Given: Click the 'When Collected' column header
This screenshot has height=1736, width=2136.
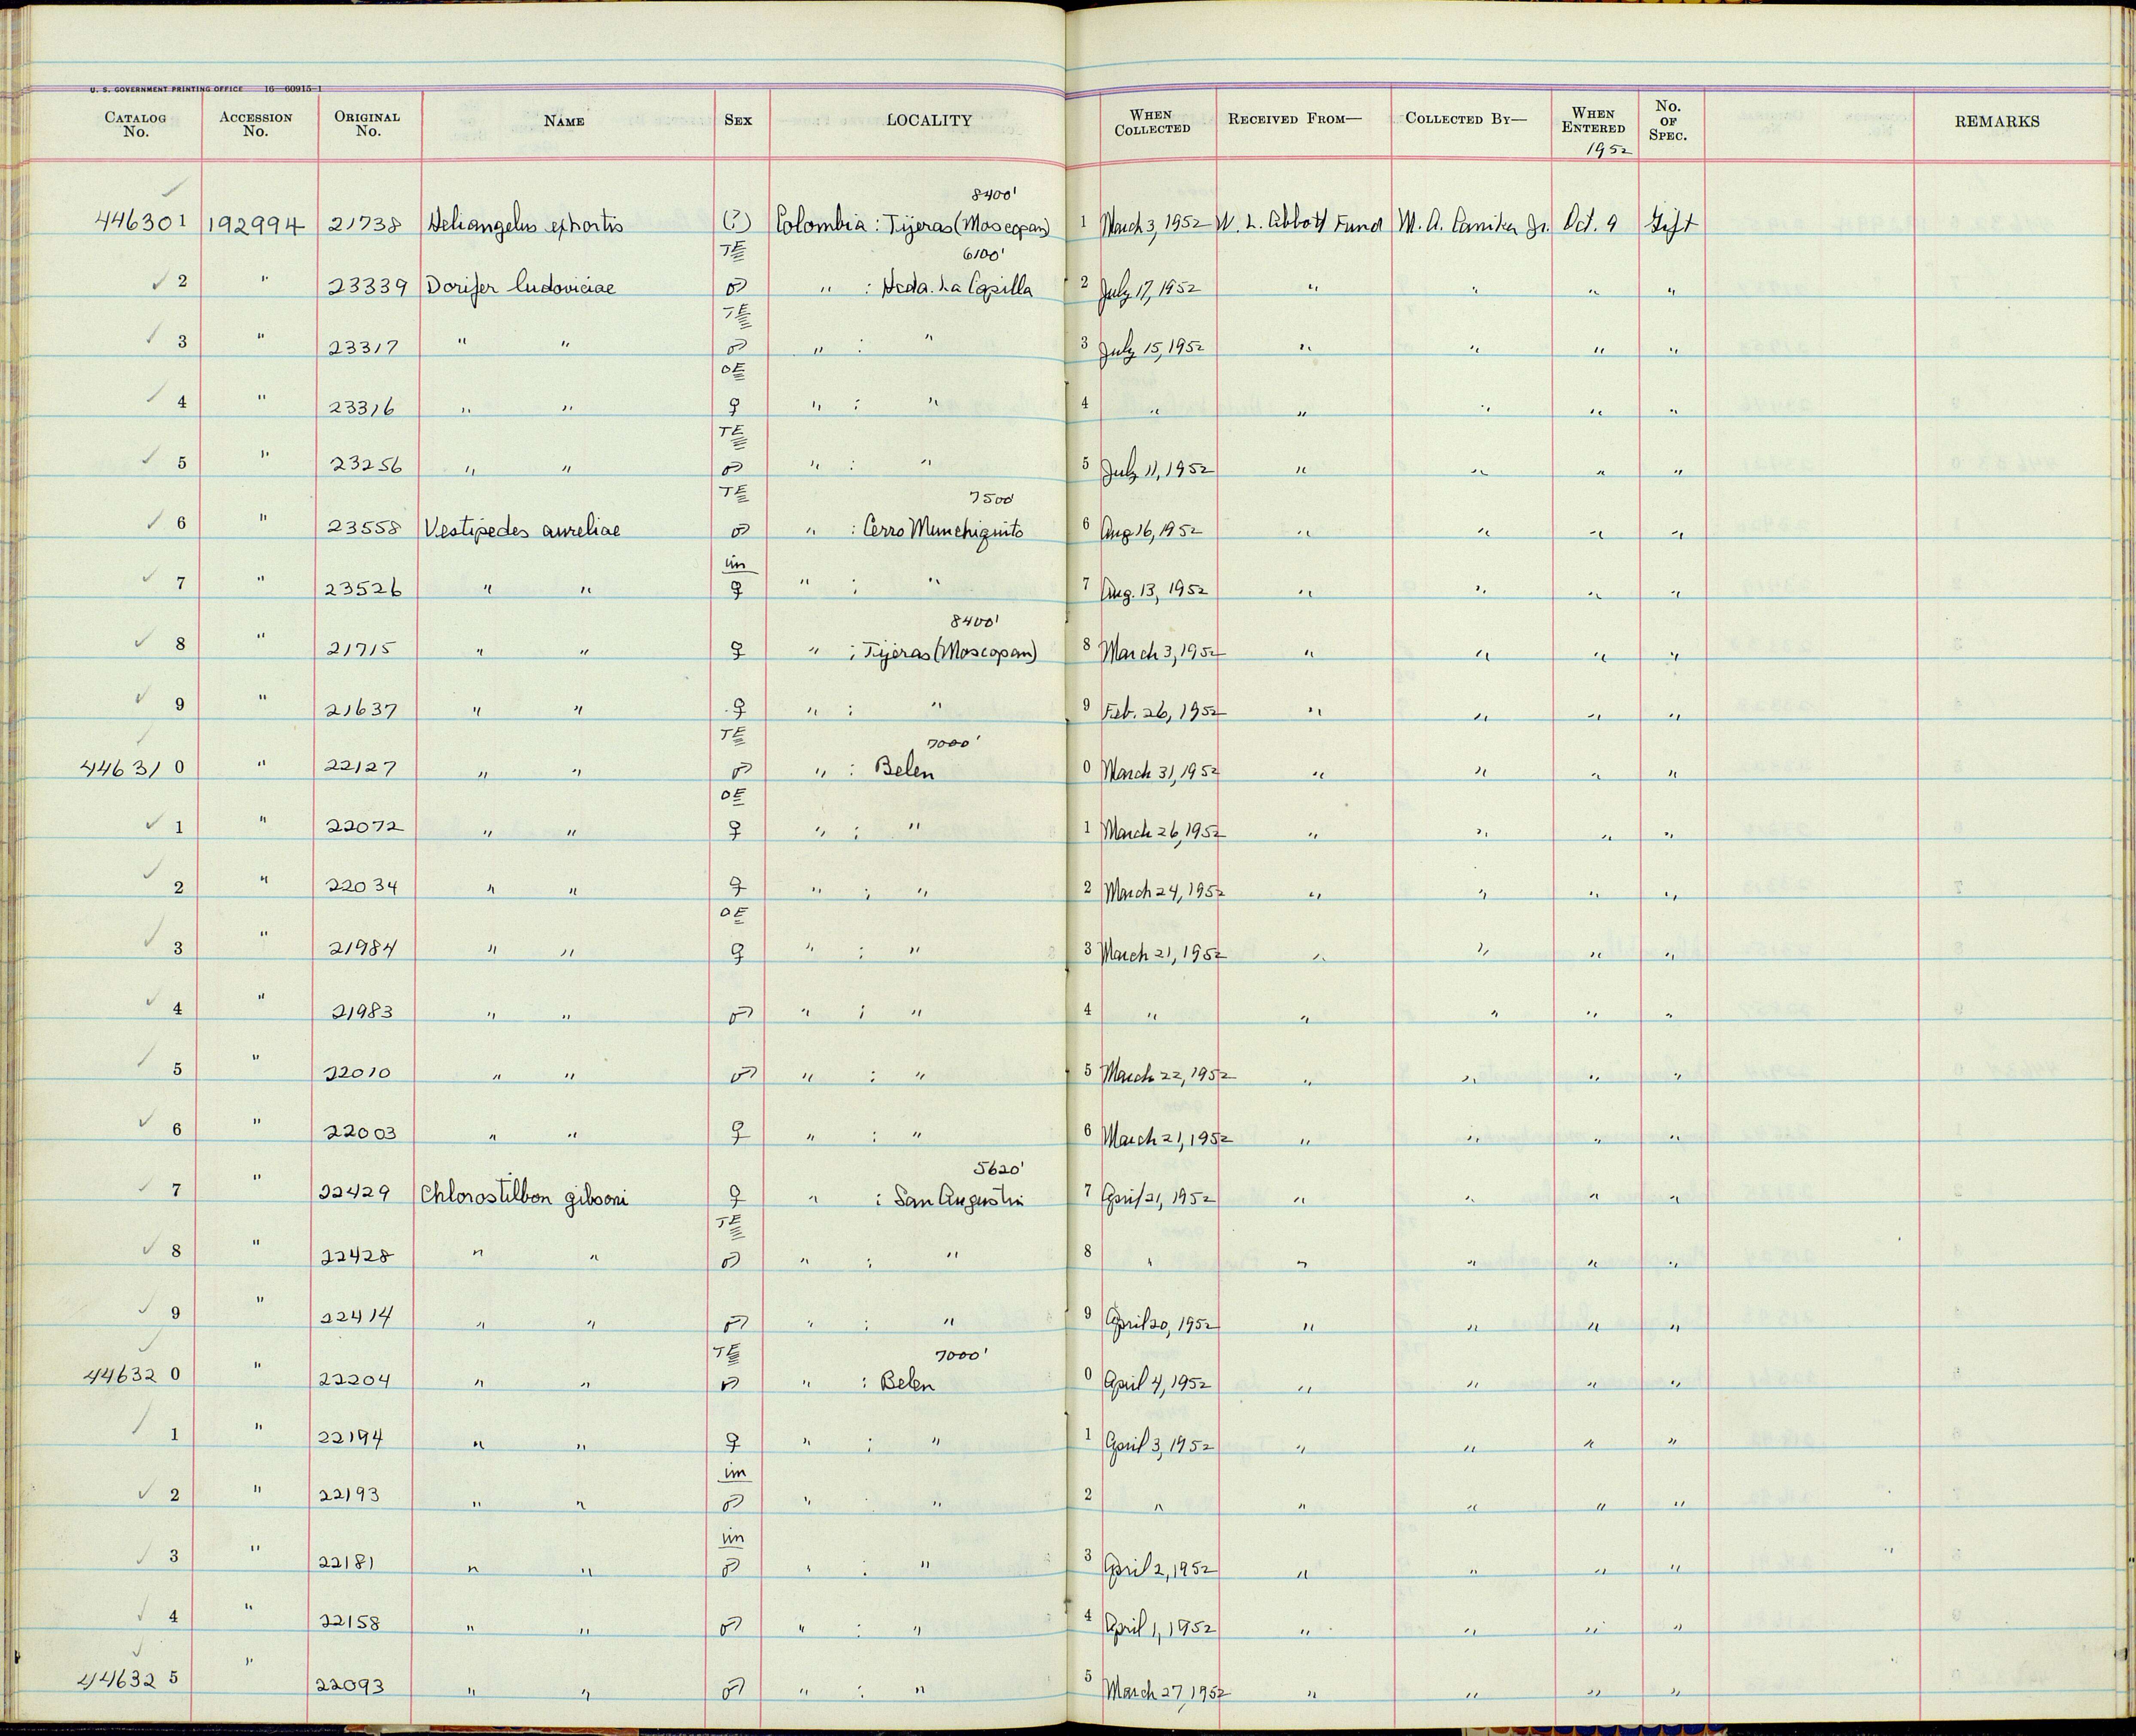Looking at the screenshot, I should [1152, 122].
